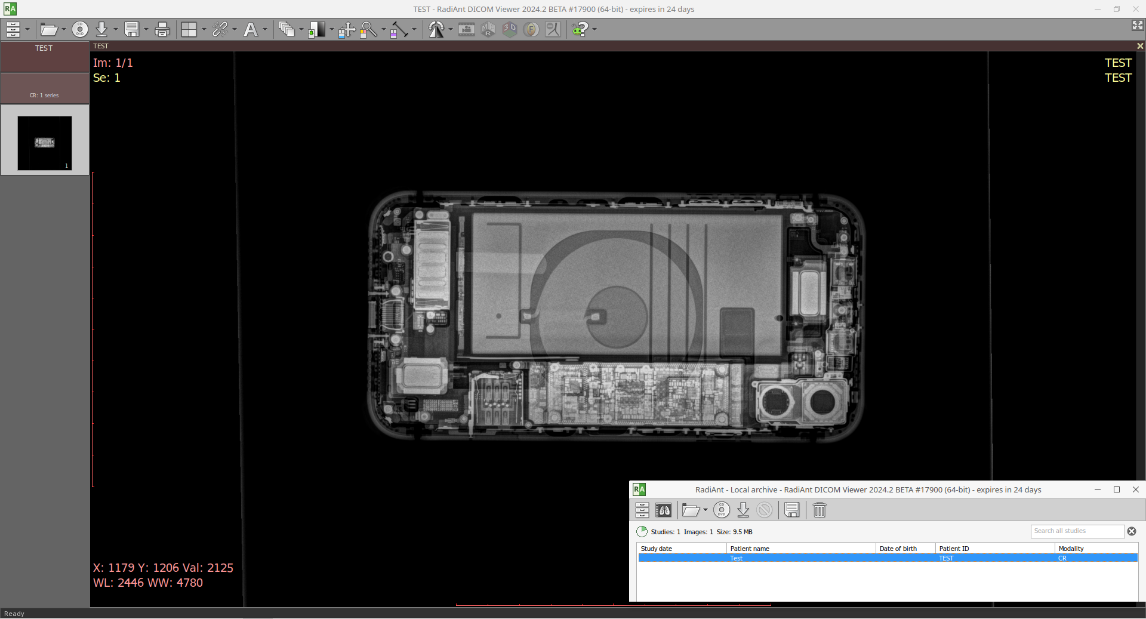Select the Test patient row in the archive

click(x=776, y=558)
